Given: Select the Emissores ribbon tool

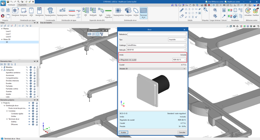Looking at the screenshot, I should coord(24,12).
